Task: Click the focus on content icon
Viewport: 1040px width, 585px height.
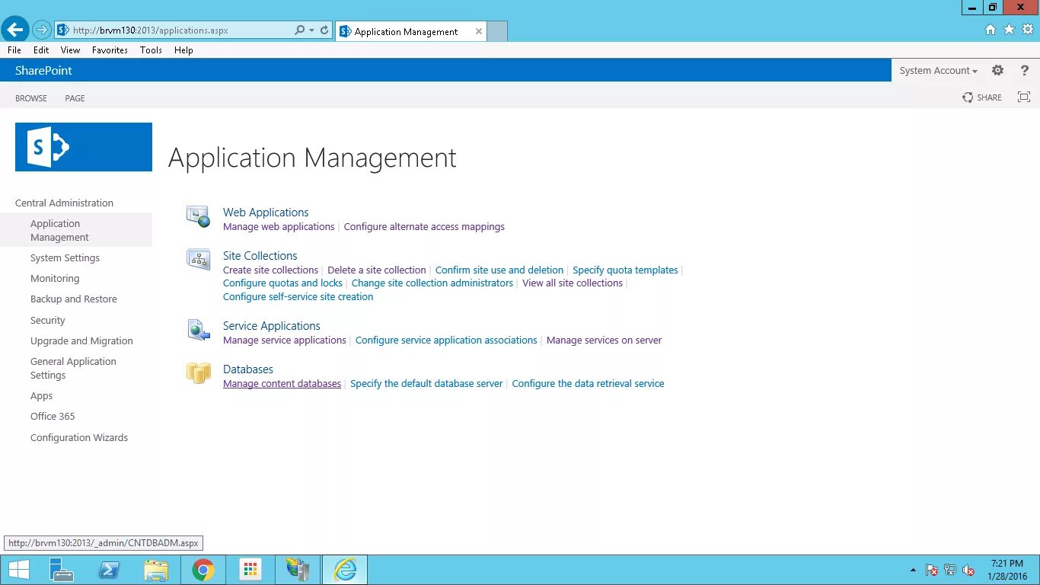Action: (1024, 97)
